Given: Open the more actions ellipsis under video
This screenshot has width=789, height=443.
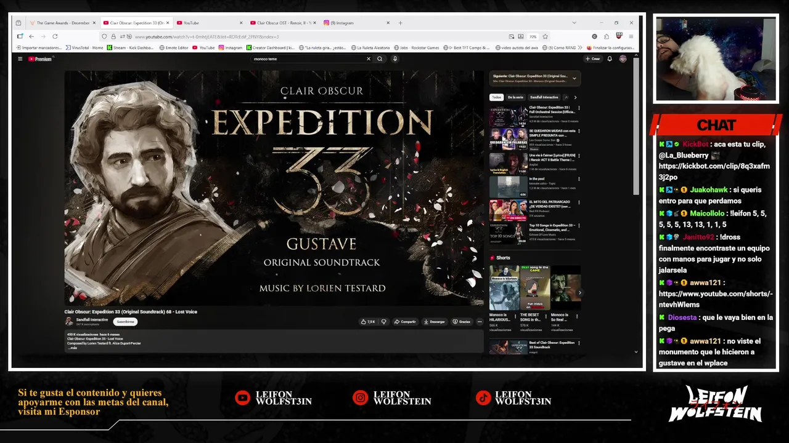Looking at the screenshot, I should coord(480,322).
